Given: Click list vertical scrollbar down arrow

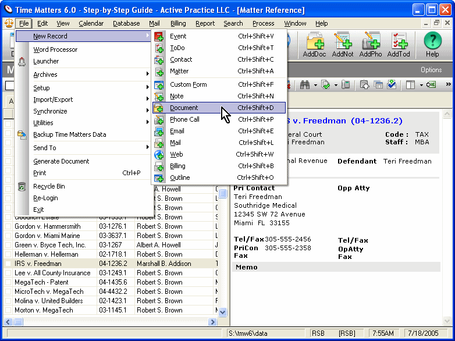Looking at the screenshot, I should tap(223, 312).
